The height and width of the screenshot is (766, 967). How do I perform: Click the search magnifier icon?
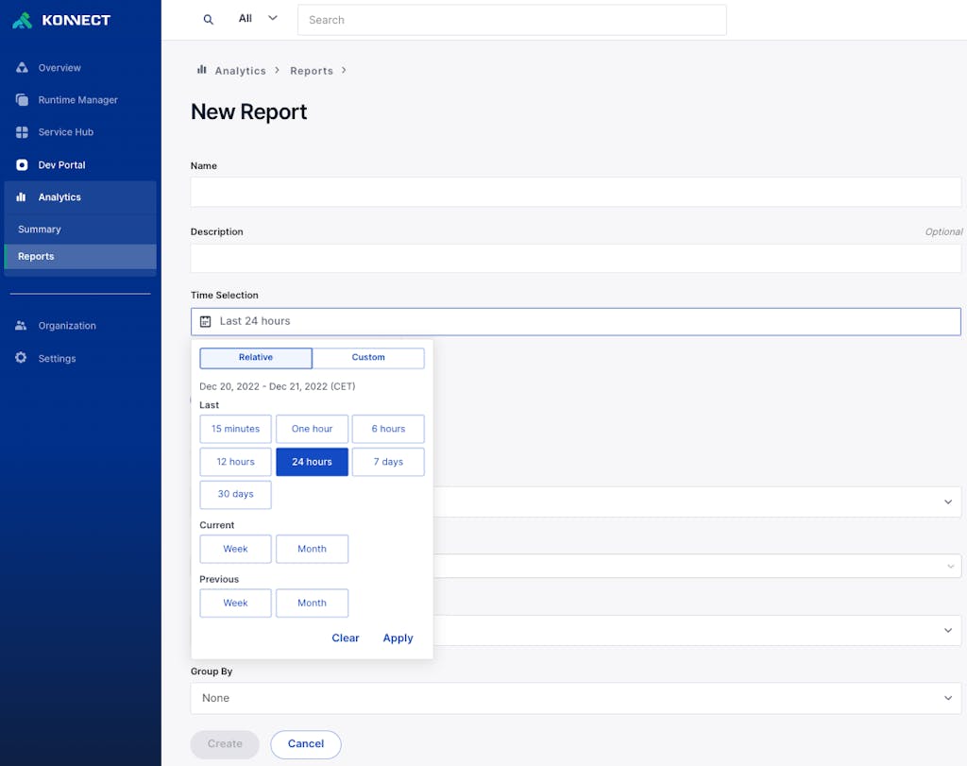209,19
